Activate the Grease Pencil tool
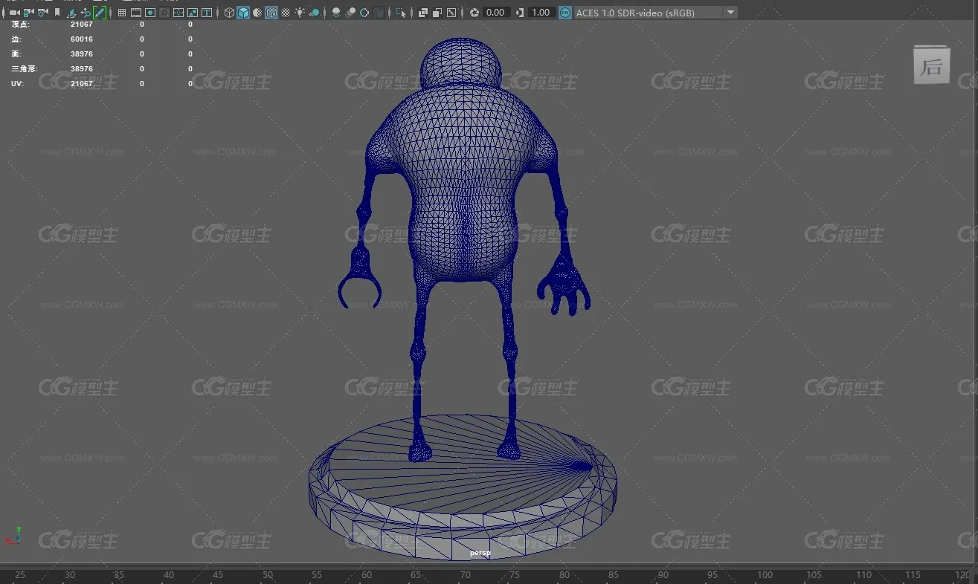Viewport: 978px width, 584px height. 99,13
